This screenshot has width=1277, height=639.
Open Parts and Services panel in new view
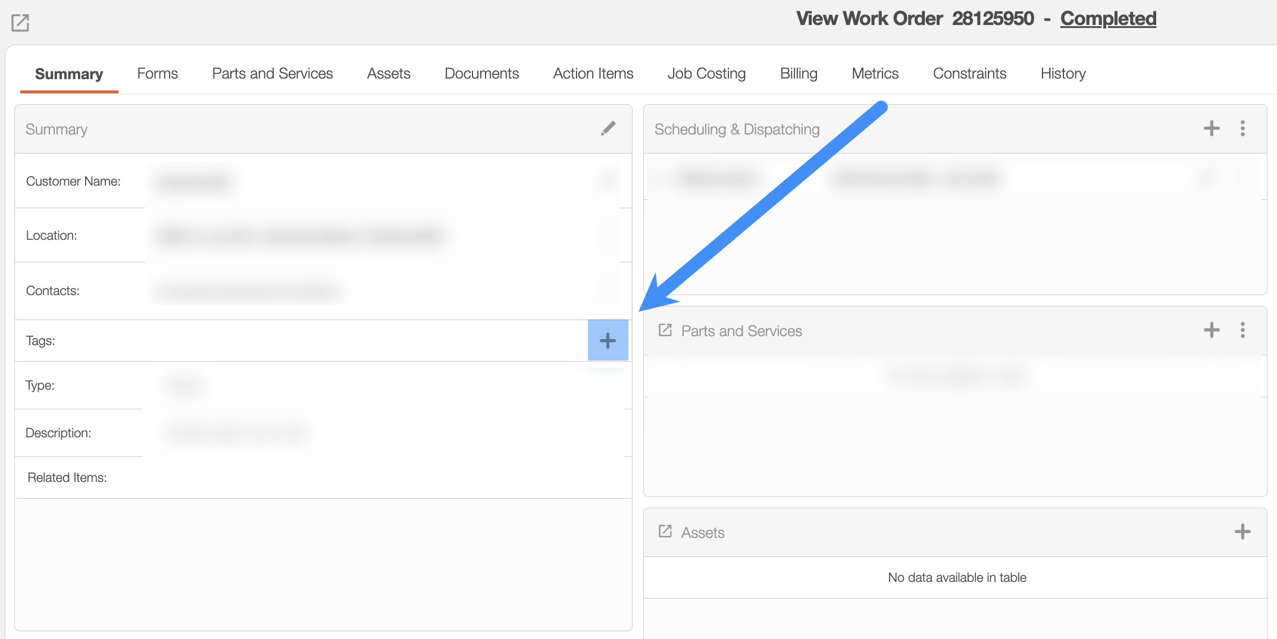coord(665,330)
